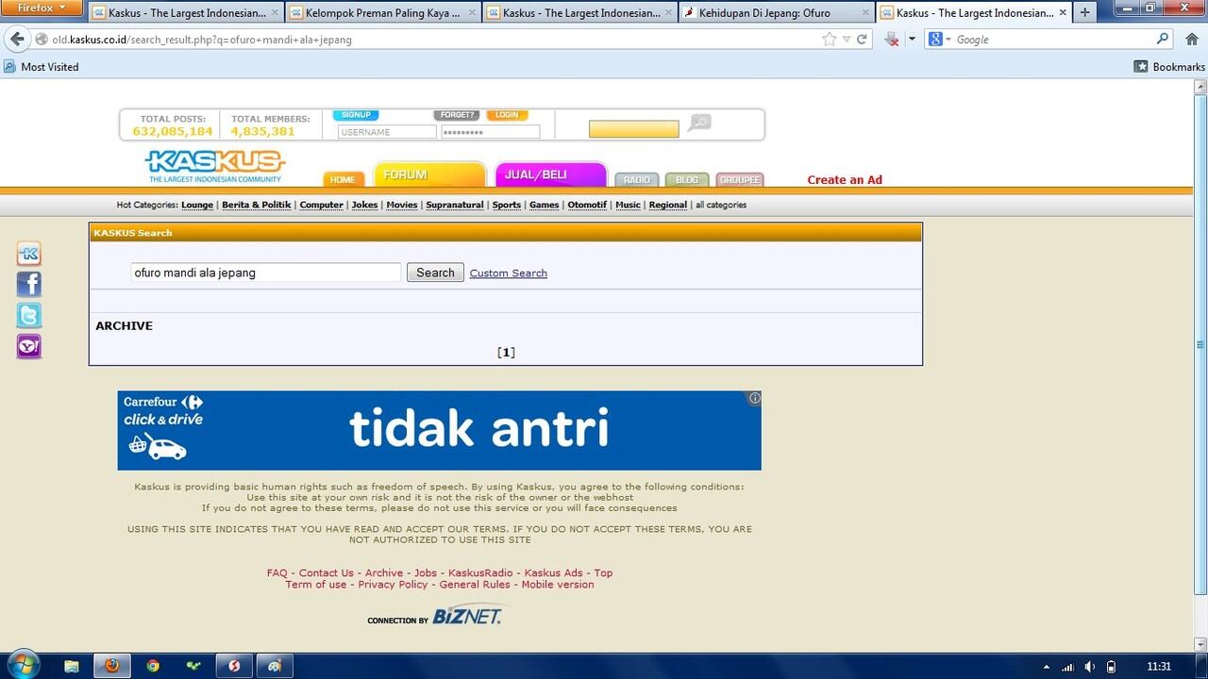Screen dimensions: 1208x679
Task: Click the Kaskus search query text field
Action: point(265,273)
